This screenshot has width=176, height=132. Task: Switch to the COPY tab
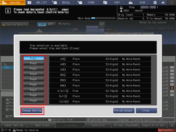pos(113,2)
